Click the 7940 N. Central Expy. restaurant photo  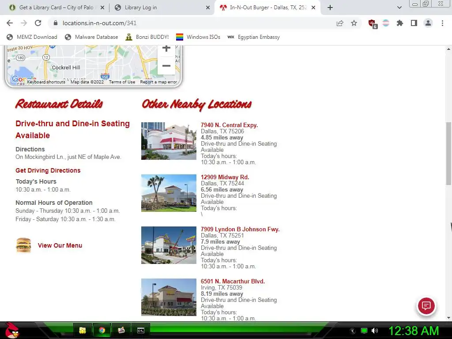(169, 141)
